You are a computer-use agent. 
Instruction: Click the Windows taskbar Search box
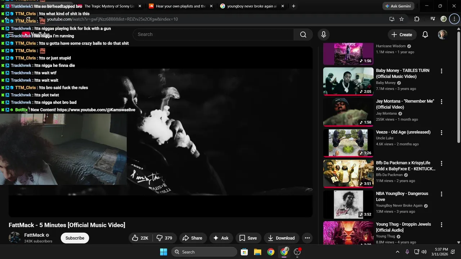pos(204,252)
